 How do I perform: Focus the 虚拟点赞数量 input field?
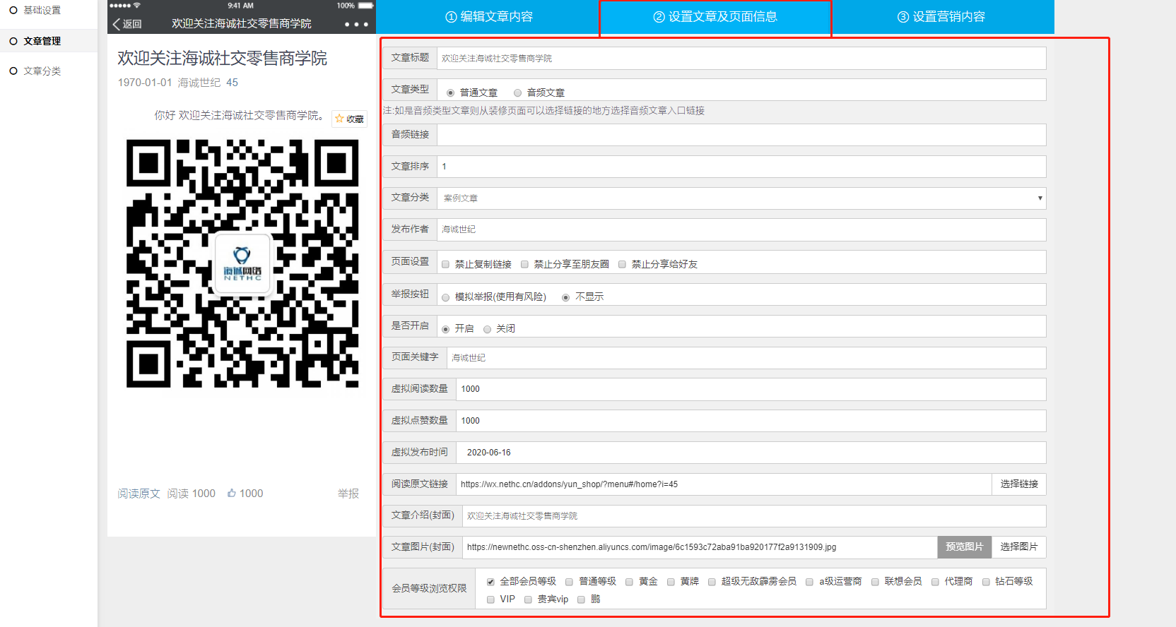click(x=751, y=421)
